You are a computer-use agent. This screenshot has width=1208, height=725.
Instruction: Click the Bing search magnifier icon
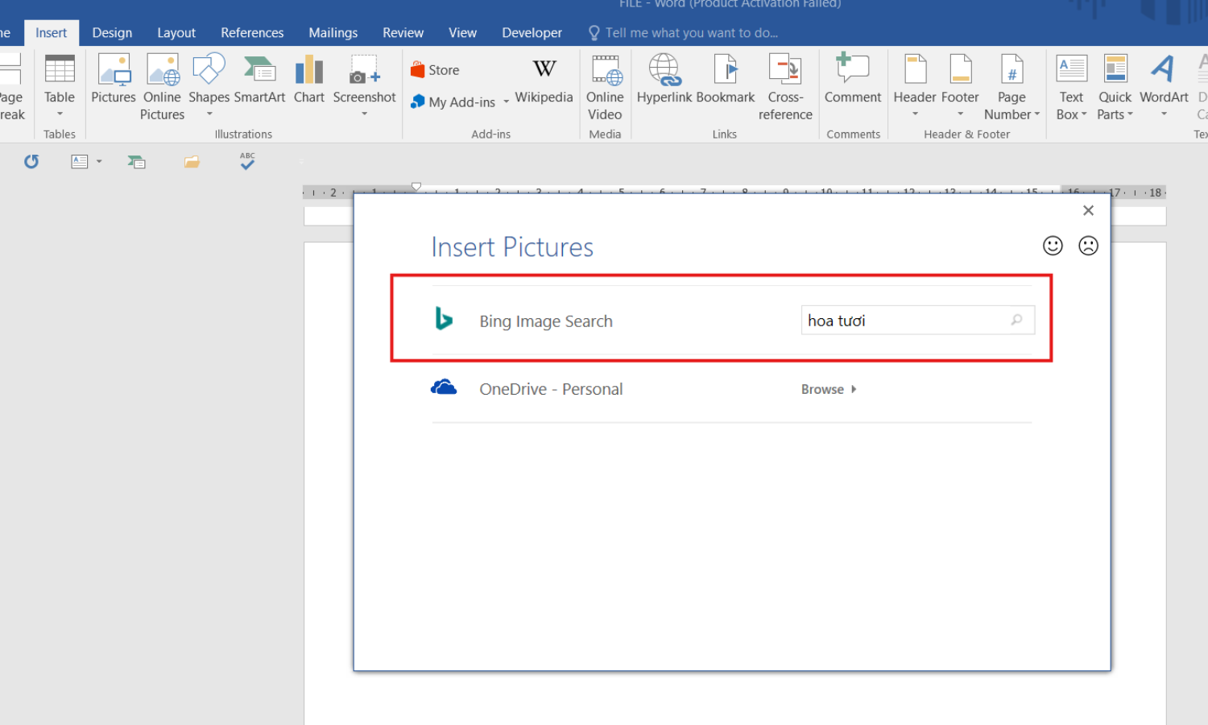(1016, 321)
